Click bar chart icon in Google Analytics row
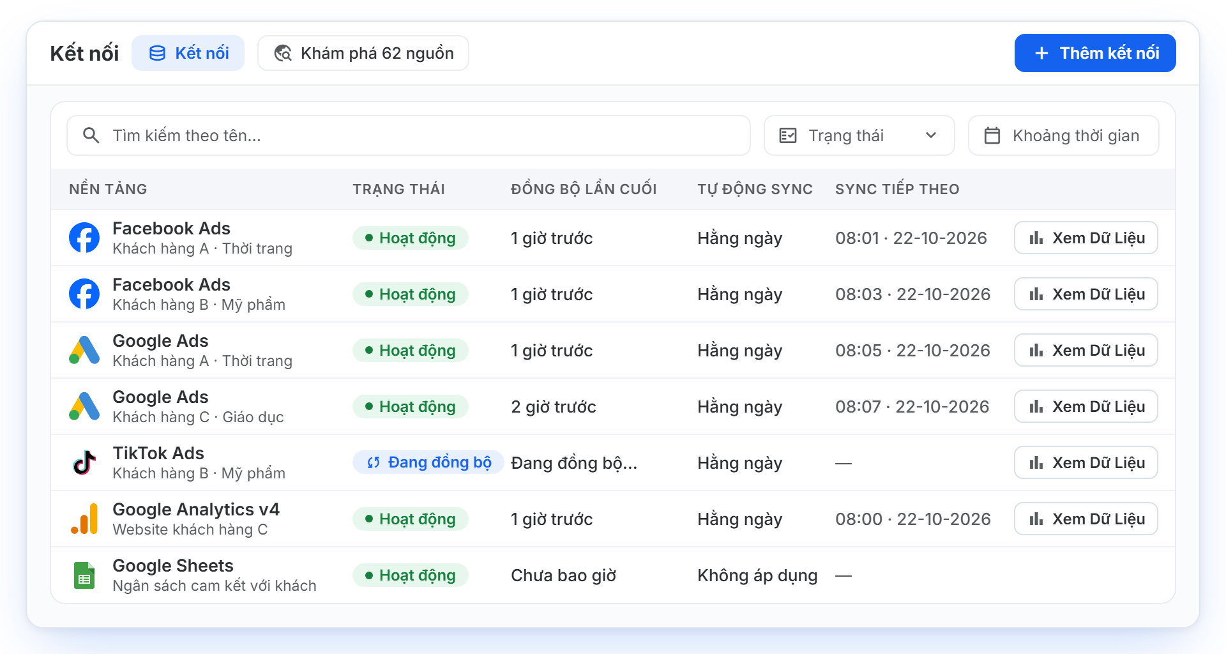 (x=1036, y=519)
